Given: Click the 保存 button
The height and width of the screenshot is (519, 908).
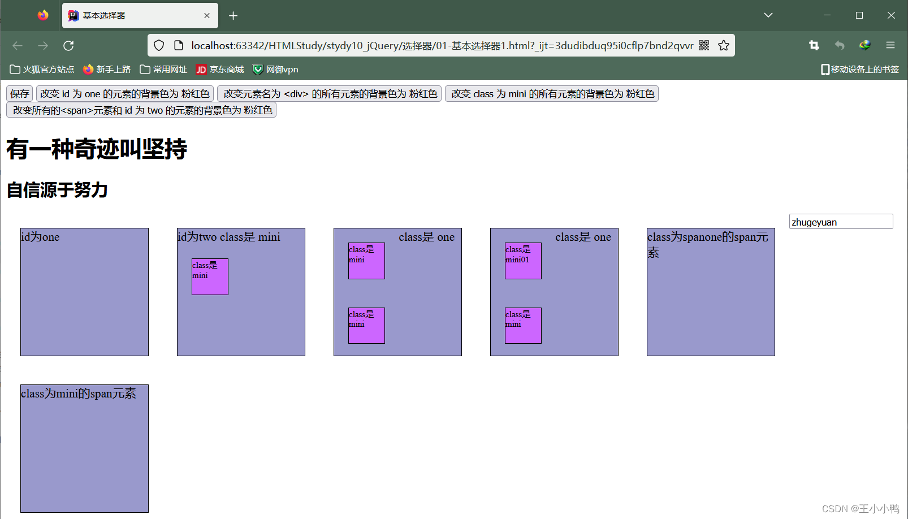Looking at the screenshot, I should 19,93.
